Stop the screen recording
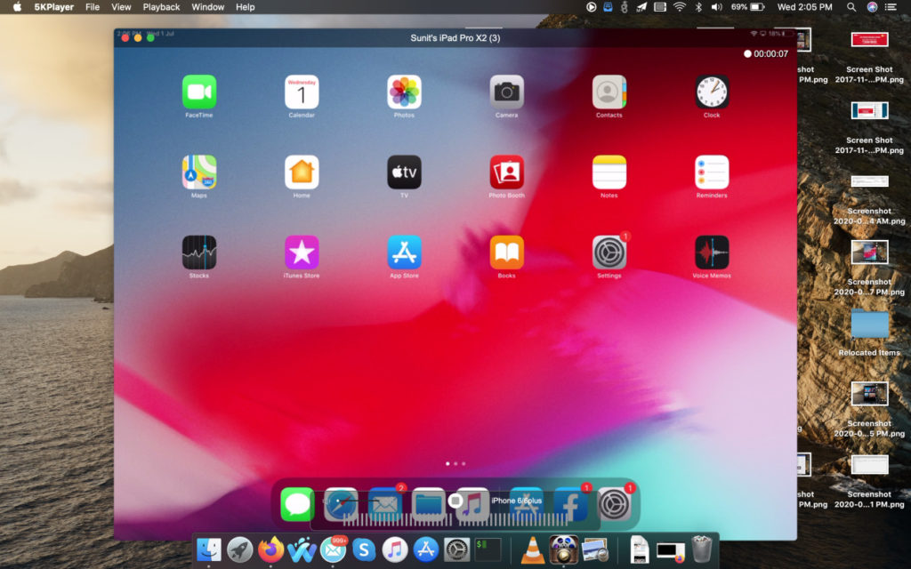 [x=455, y=501]
